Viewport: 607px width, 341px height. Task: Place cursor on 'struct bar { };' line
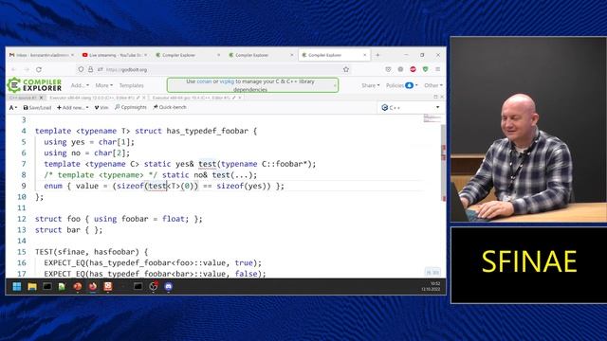click(x=68, y=229)
